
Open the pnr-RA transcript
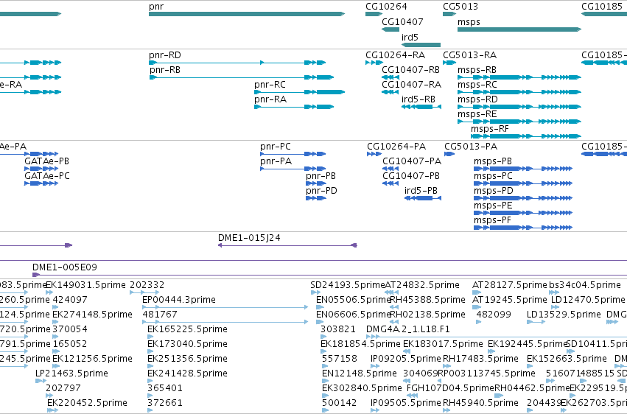294,107
